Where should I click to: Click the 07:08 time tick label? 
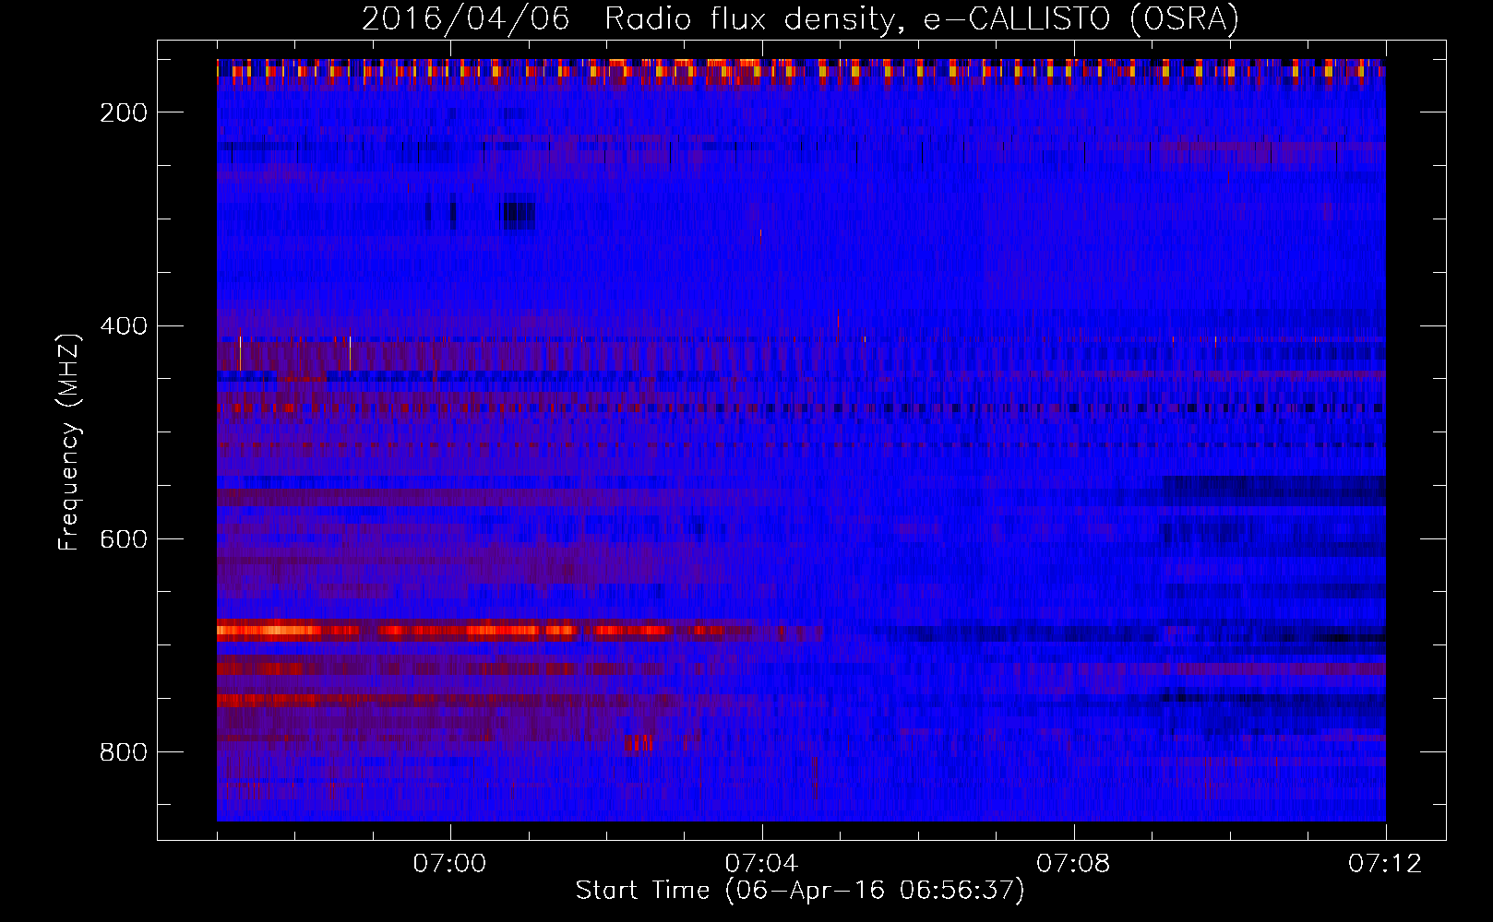click(1074, 864)
